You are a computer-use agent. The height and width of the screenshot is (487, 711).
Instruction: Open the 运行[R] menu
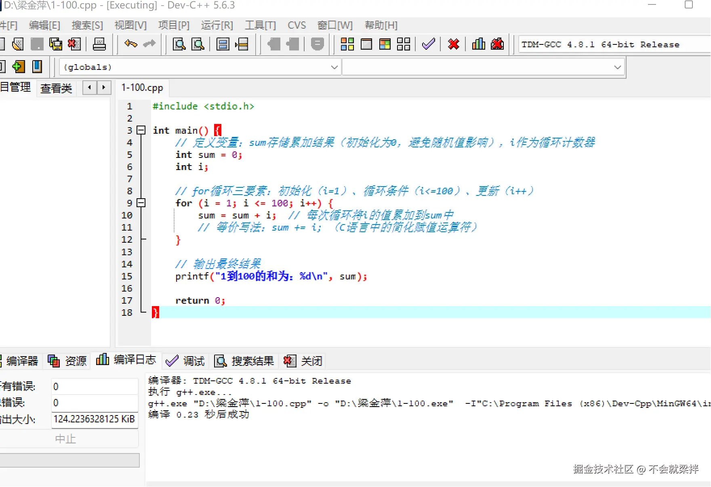pyautogui.click(x=217, y=25)
